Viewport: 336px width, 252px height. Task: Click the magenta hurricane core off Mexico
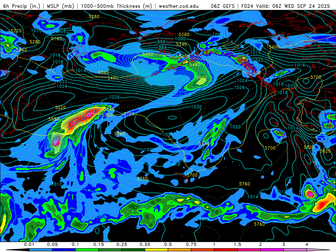tap(310, 194)
